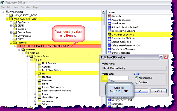Click the HKEY_CURRENT_USER folder icon
This screenshot has width=177, height=111.
tap(11, 19)
